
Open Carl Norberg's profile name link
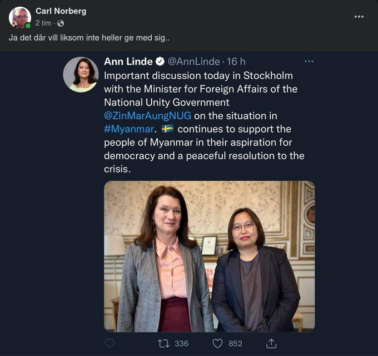click(x=61, y=11)
